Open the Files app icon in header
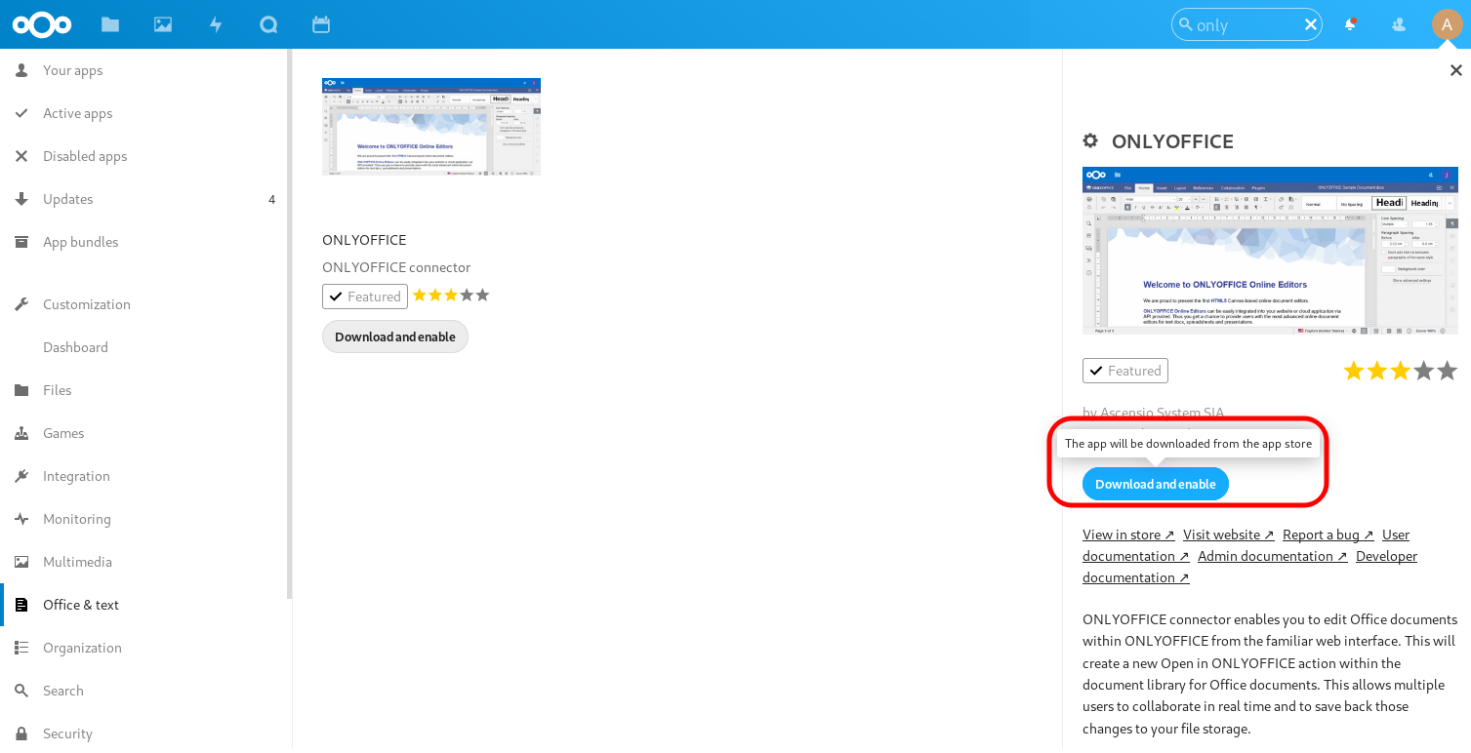Image resolution: width=1471 pixels, height=753 pixels. tap(110, 24)
